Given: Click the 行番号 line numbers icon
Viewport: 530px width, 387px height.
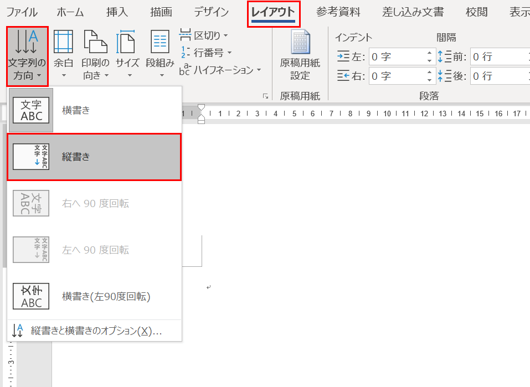Looking at the screenshot, I should coord(185,53).
